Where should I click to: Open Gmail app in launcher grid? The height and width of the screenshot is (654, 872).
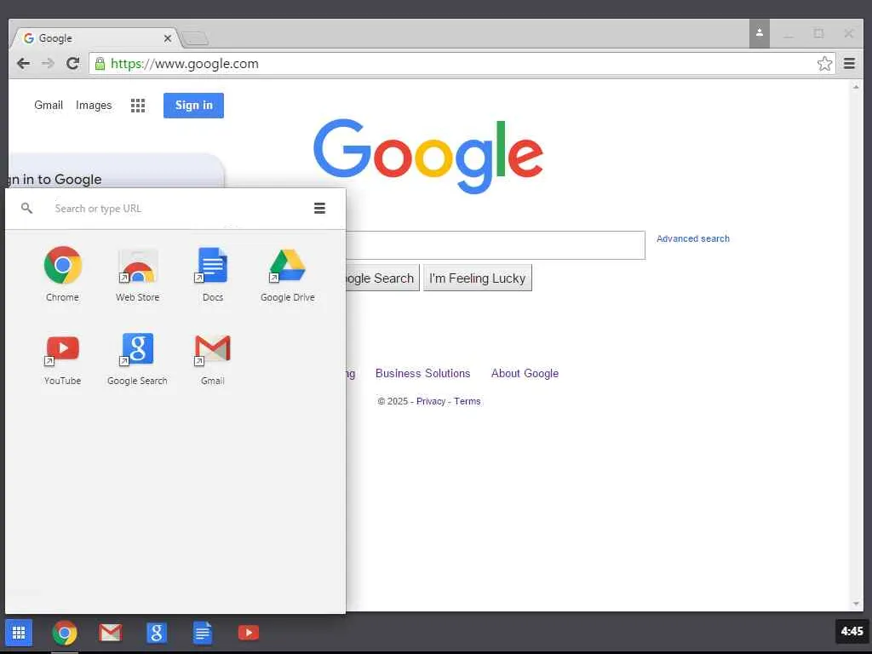pyautogui.click(x=212, y=359)
